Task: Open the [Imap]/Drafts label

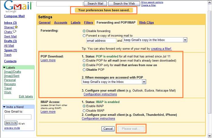Action: [x=12, y=72]
